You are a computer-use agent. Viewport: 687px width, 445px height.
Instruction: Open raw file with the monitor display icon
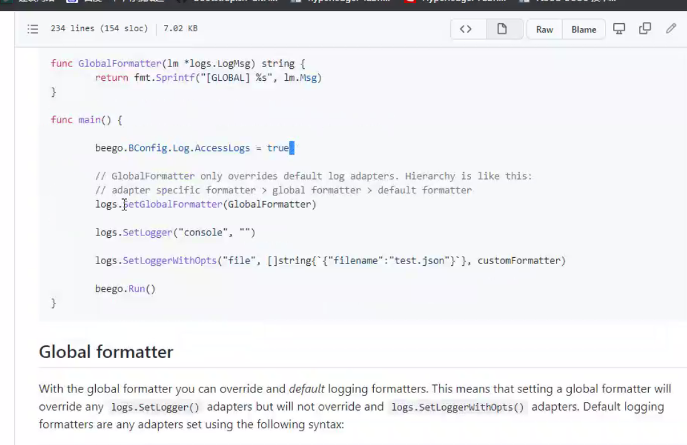pos(619,29)
